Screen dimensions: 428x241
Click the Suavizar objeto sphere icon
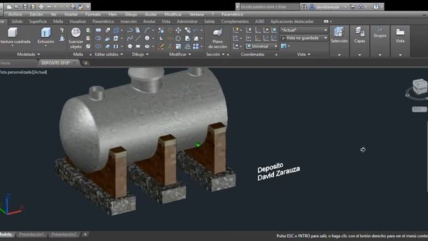pos(76,32)
